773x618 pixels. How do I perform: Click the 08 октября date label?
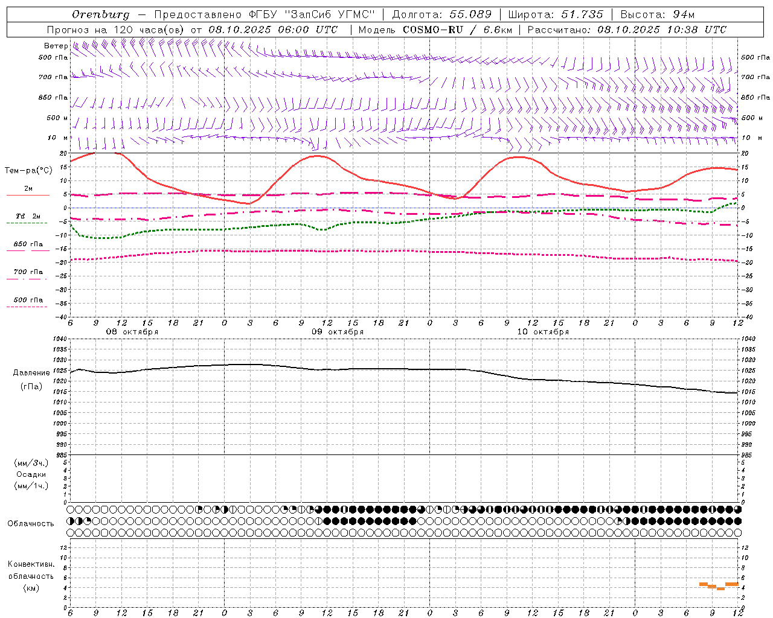pos(132,332)
